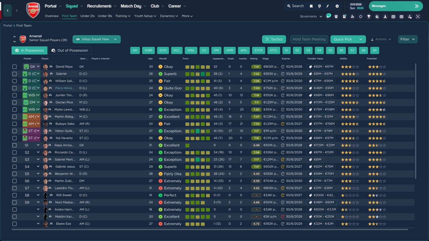
Task: Select the checkbox beside Bukayo Saka
Action: pos(14,124)
